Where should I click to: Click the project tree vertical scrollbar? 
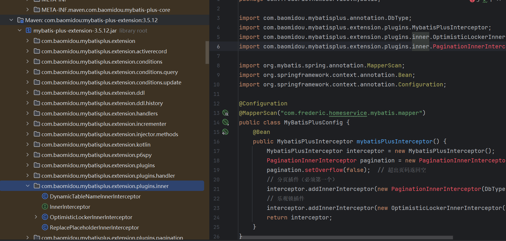click(207, 52)
